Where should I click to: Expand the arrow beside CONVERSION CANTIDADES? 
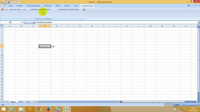[82, 10]
